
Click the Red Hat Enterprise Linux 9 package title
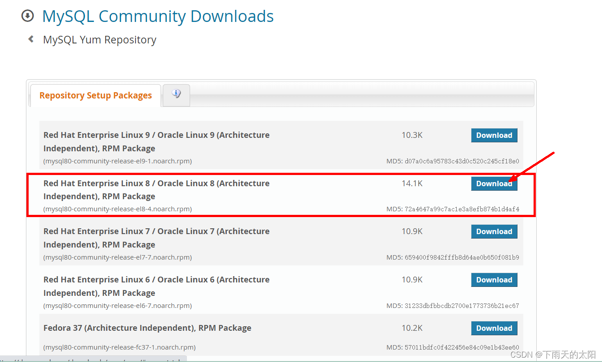click(x=157, y=141)
